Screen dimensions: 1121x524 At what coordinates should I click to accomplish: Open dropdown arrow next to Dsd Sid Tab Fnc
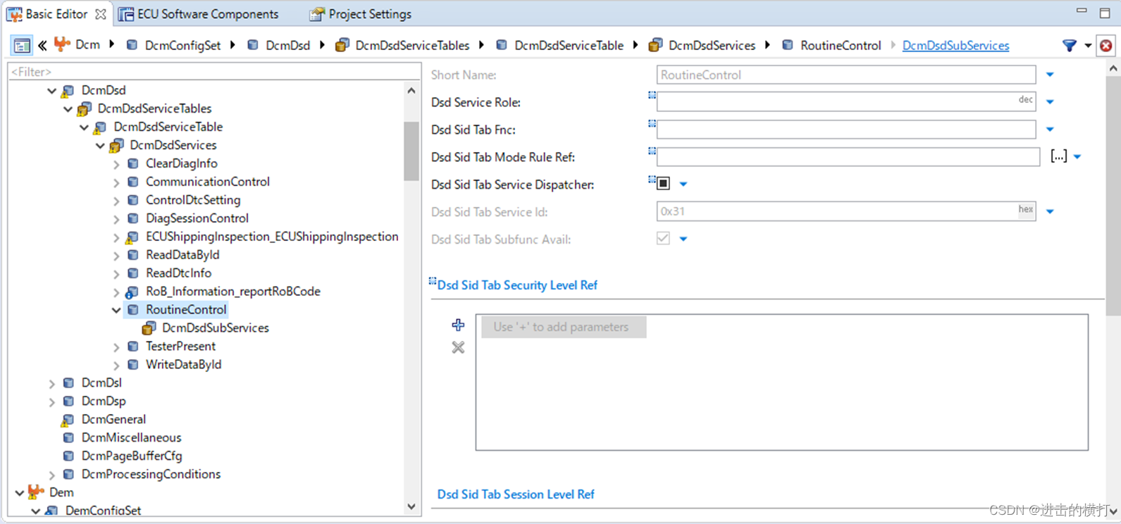1050,130
